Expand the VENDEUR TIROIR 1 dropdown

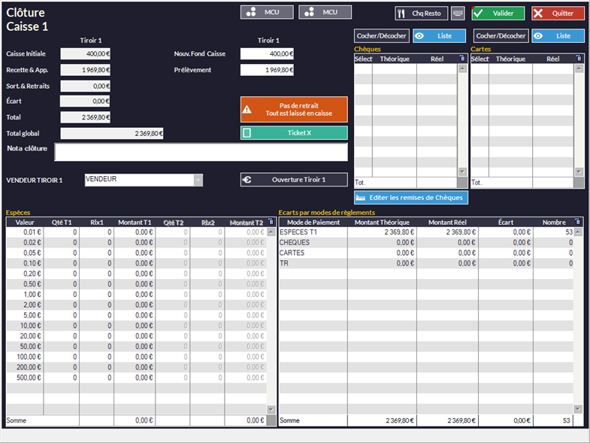[198, 180]
